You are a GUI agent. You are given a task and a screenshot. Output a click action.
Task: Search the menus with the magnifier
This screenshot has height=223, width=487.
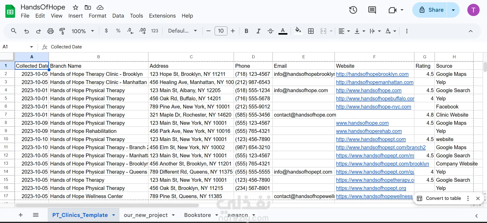[14, 31]
